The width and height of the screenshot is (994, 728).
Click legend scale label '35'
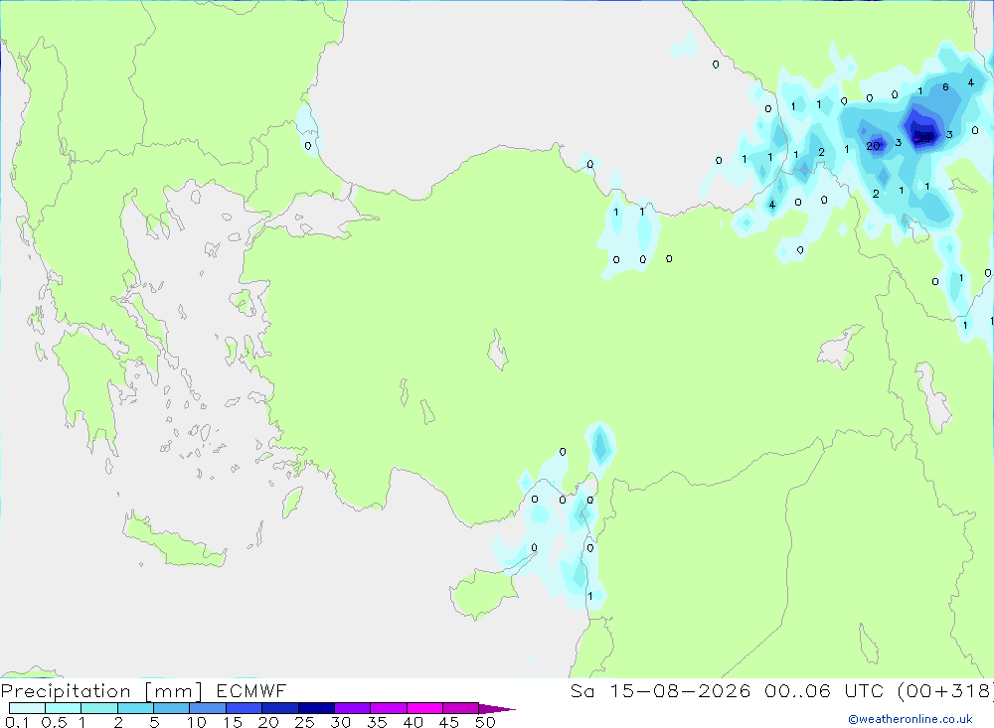pos(377,722)
